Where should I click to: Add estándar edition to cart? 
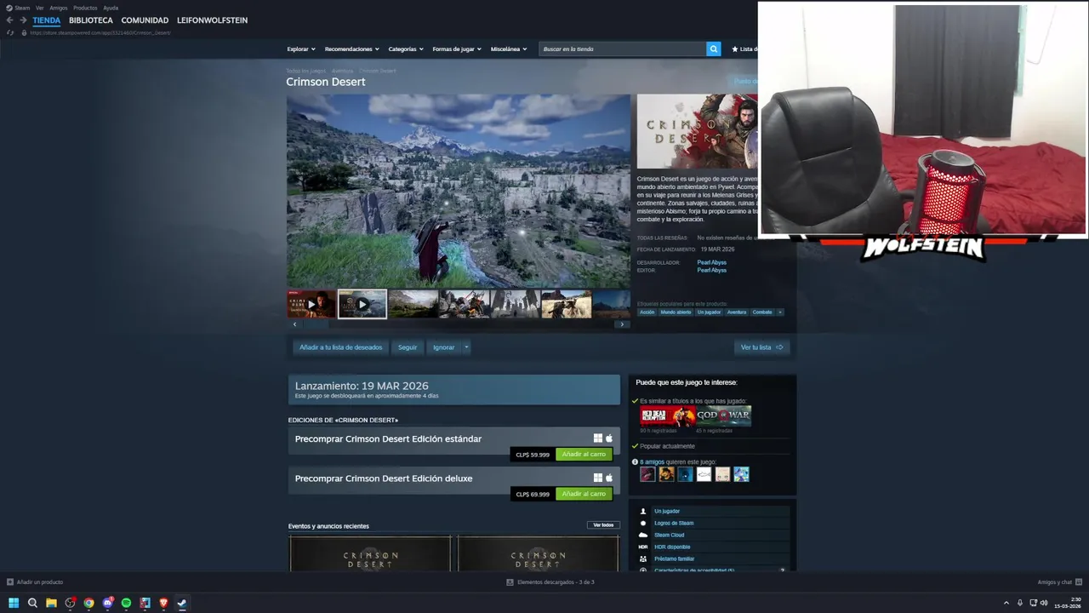pyautogui.click(x=584, y=455)
